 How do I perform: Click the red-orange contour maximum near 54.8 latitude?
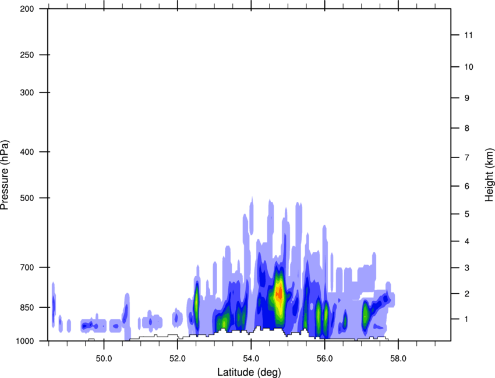tap(279, 293)
